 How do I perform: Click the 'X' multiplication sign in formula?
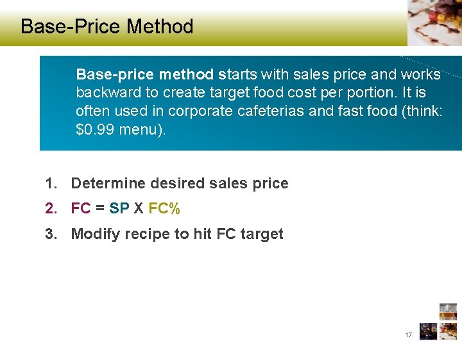139,209
